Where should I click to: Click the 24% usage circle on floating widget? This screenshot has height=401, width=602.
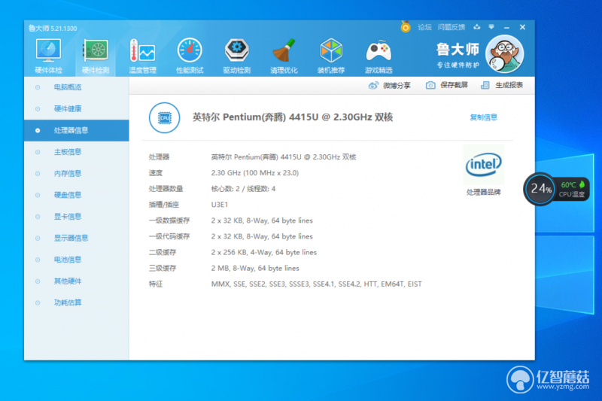(x=540, y=189)
